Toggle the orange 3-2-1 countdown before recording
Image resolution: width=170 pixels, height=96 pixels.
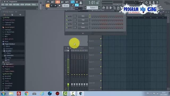pos(58,2)
